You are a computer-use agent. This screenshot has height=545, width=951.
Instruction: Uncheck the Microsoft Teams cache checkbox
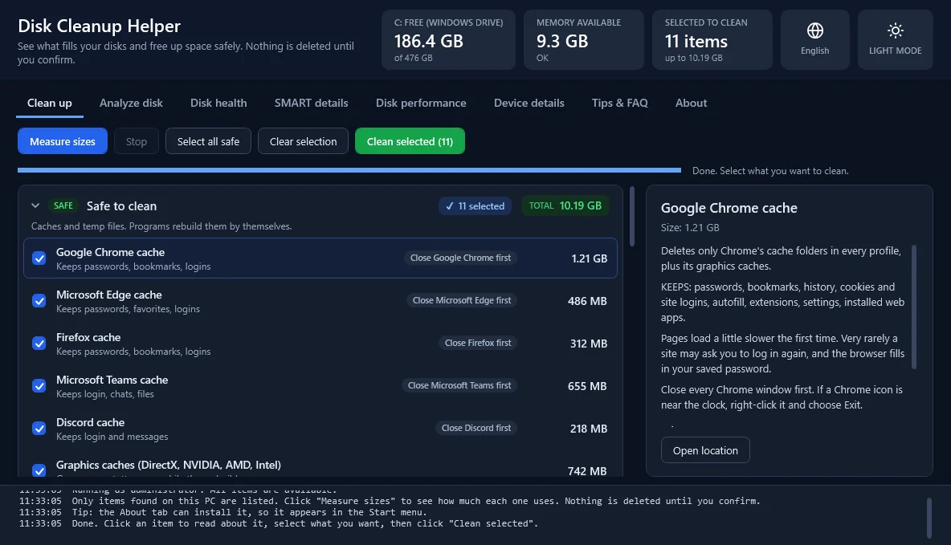(x=39, y=385)
